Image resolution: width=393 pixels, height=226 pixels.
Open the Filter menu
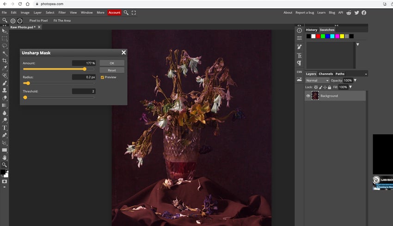click(62, 13)
